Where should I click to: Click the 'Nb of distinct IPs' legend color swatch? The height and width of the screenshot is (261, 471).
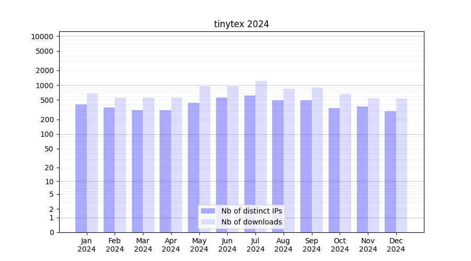(x=208, y=211)
